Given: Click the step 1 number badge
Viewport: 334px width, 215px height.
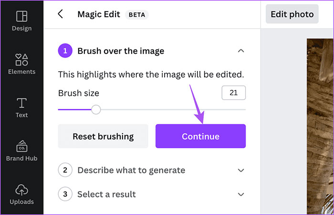Looking at the screenshot, I should (65, 51).
